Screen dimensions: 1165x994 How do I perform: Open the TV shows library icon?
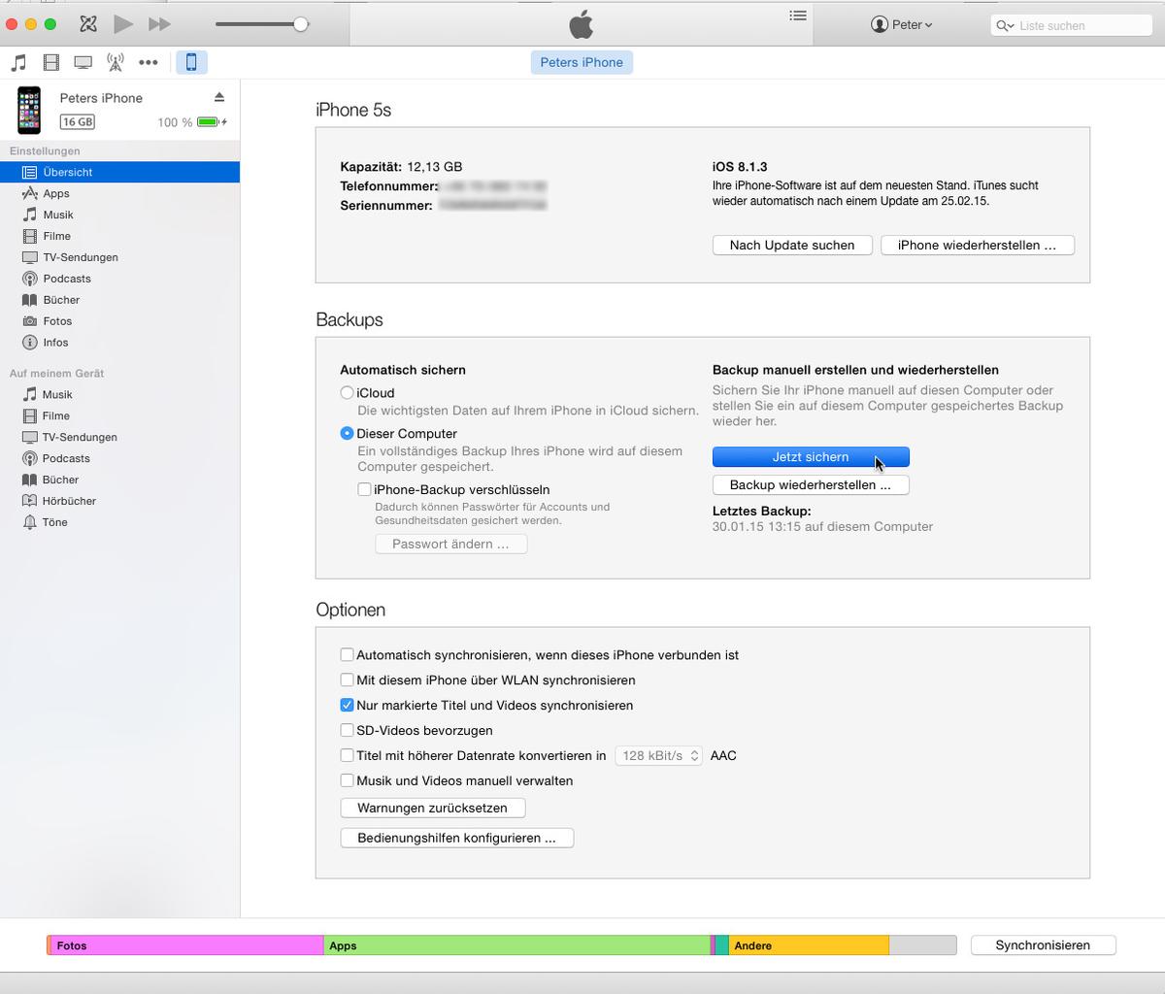pos(83,62)
